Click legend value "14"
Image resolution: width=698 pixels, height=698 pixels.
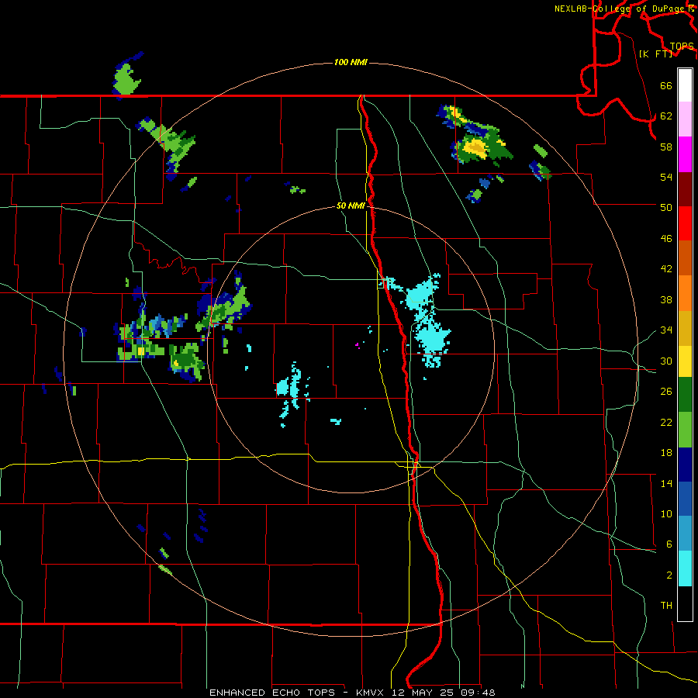point(666,483)
